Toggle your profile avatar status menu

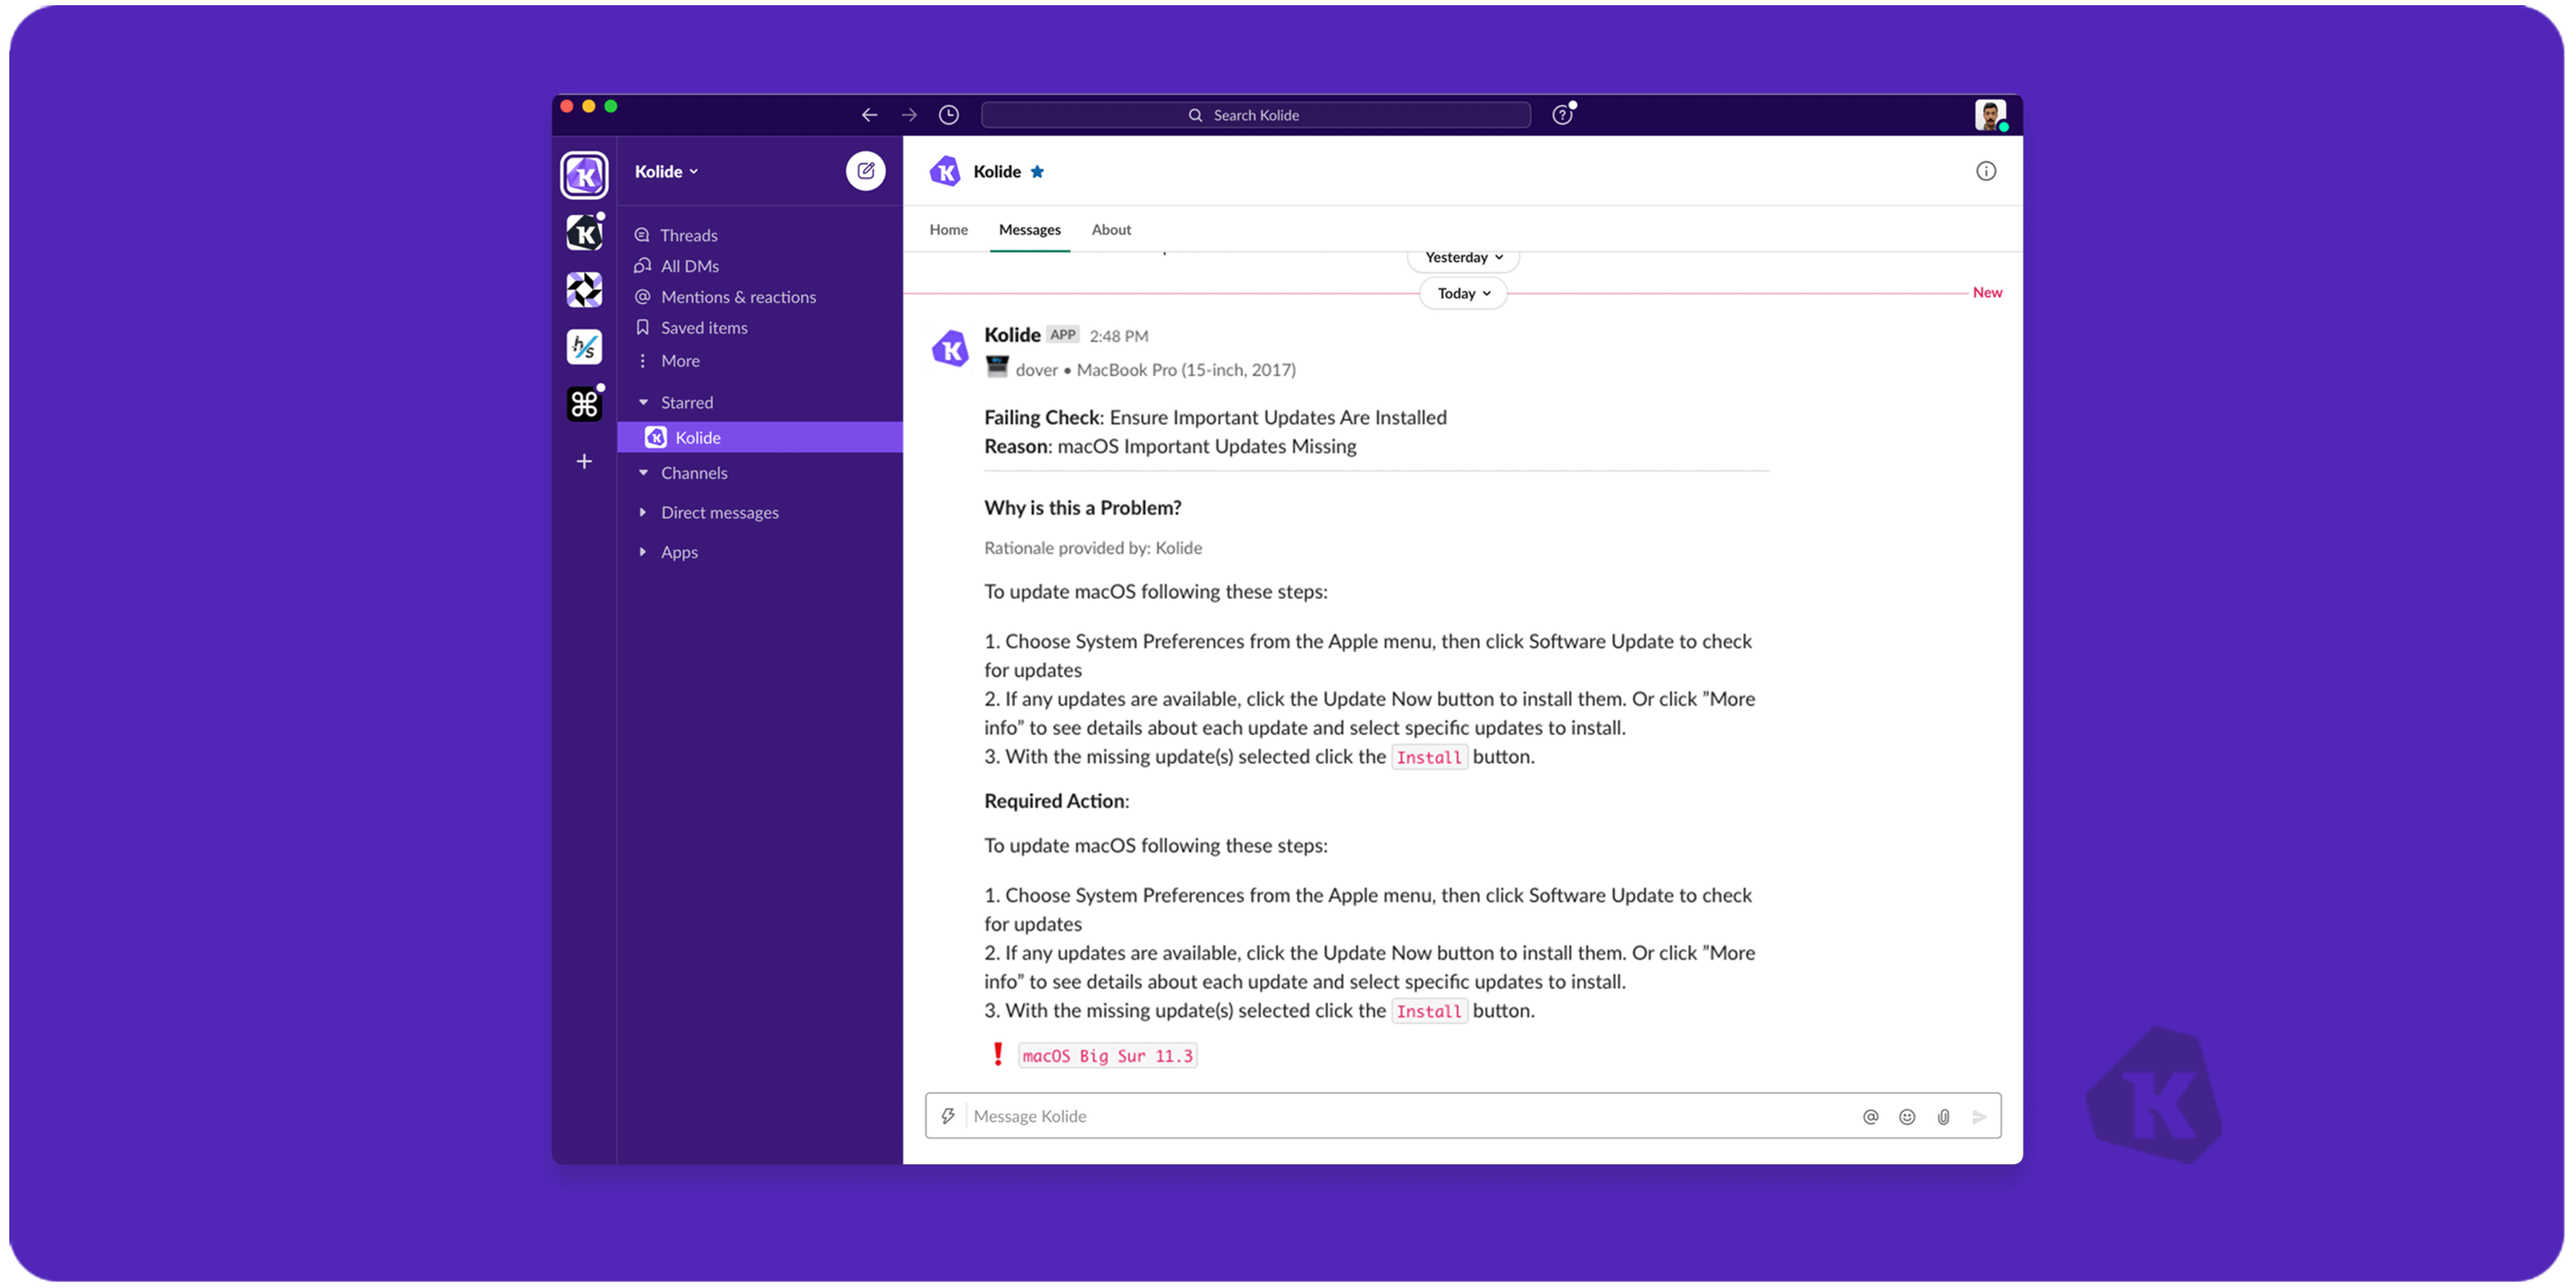pyautogui.click(x=1992, y=114)
